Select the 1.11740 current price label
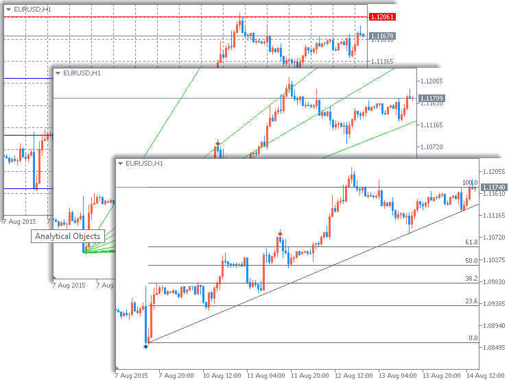509x380 pixels. 493,187
